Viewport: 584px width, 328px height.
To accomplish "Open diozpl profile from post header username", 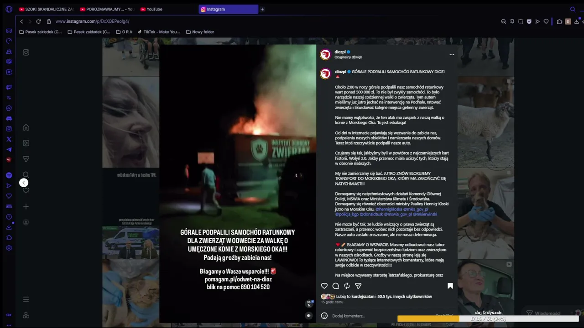I will tap(340, 52).
